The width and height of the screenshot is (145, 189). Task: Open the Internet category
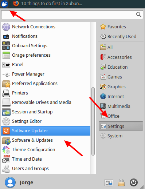pos(112,96)
